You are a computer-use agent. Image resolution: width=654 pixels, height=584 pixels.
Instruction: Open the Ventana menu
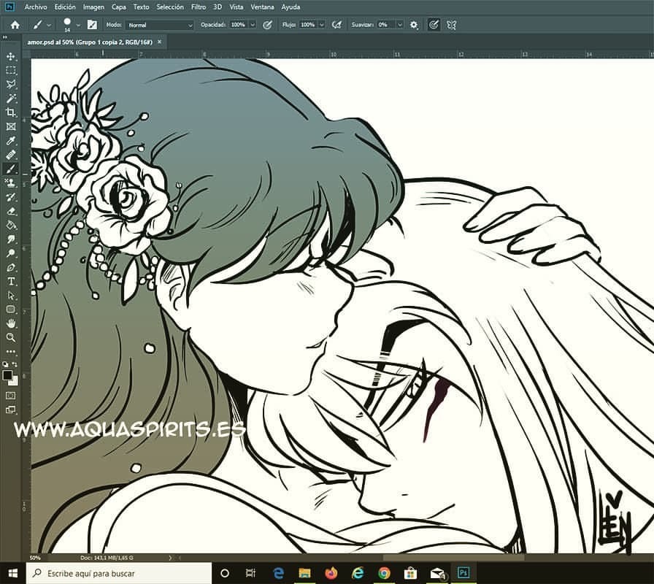point(262,7)
